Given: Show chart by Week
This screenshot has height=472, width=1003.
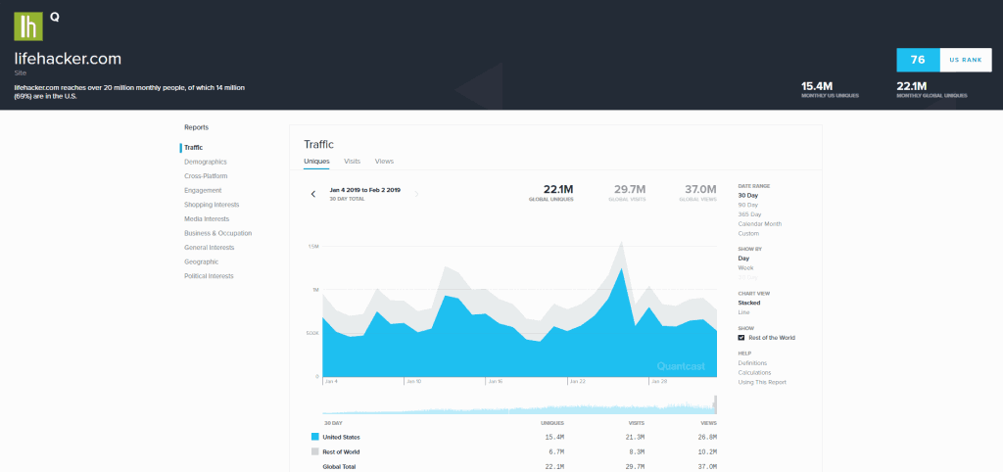Looking at the screenshot, I should point(745,268).
